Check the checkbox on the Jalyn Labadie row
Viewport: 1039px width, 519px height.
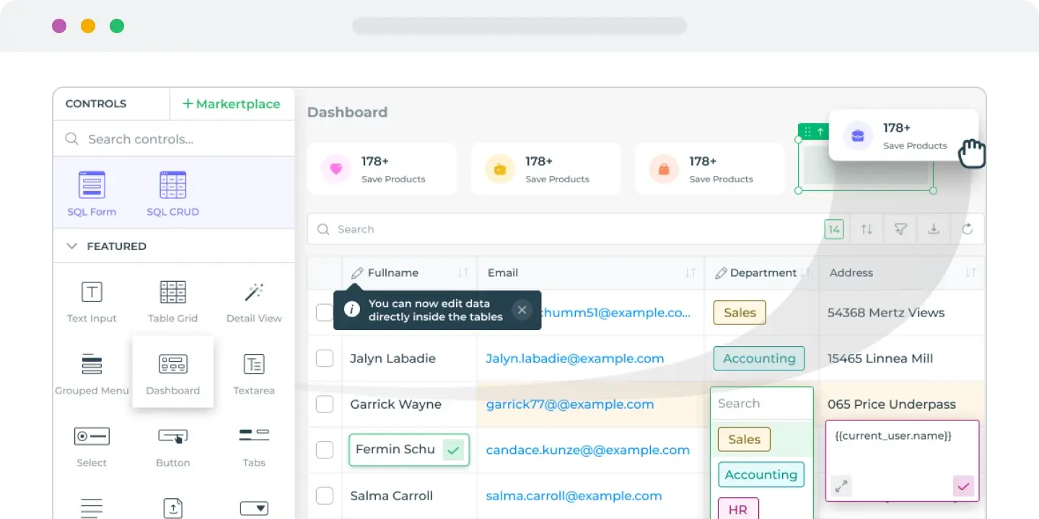pos(324,358)
